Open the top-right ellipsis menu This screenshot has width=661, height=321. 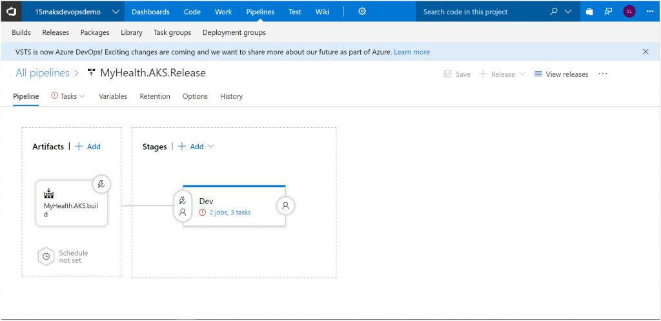pos(650,12)
